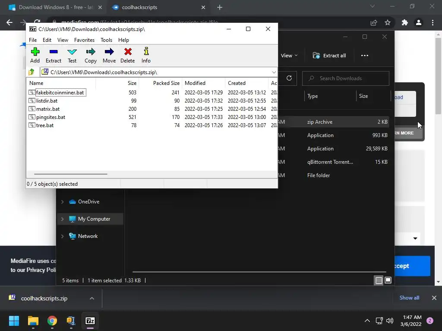Click the Delete toolbar icon in 7-Zip
The height and width of the screenshot is (331, 442).
[x=127, y=56]
